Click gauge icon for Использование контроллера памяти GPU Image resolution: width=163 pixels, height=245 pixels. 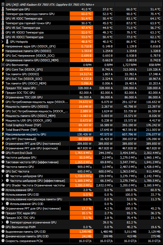[3, 199]
